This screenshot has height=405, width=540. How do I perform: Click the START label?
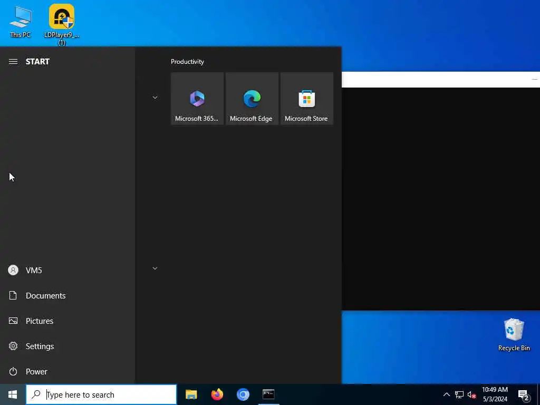click(x=37, y=62)
